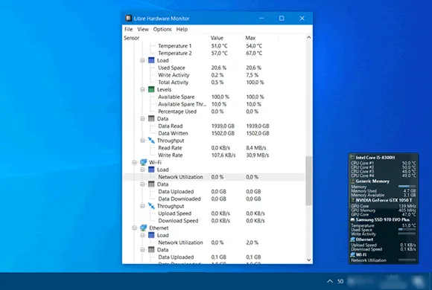Click the vertical scrollbar thumb
The image size is (432, 290).
(309, 181)
